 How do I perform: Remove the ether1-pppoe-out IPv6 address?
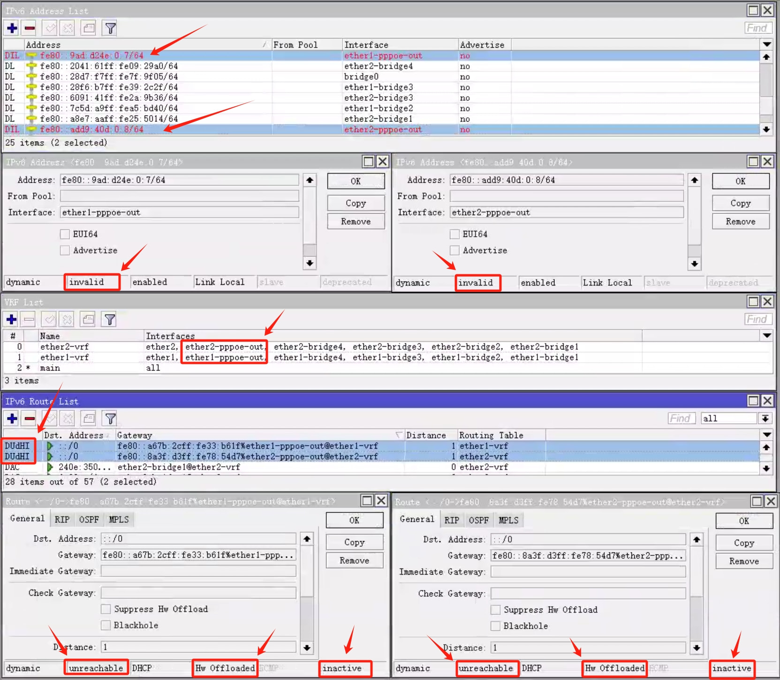(356, 221)
